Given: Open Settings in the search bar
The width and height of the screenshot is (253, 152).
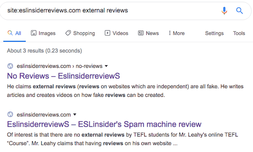Looking at the screenshot, I should pyautogui.click(x=214, y=33).
